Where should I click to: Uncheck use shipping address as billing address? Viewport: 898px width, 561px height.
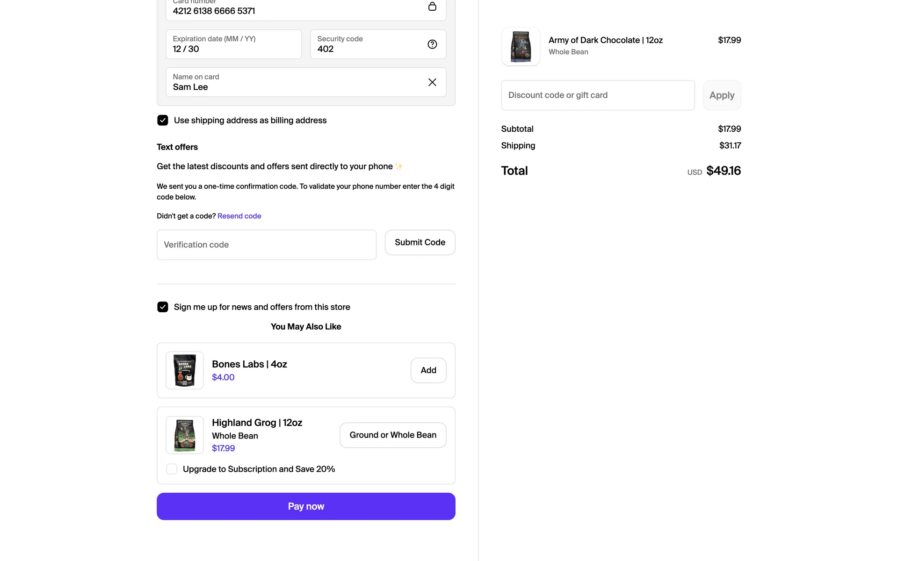coord(163,121)
